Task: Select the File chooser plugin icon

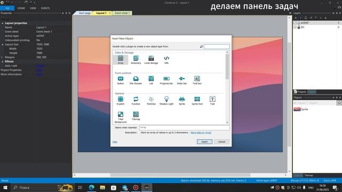Action: tap(136, 78)
